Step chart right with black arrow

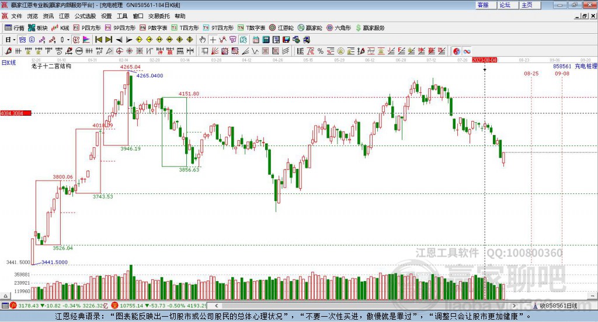coord(129,40)
